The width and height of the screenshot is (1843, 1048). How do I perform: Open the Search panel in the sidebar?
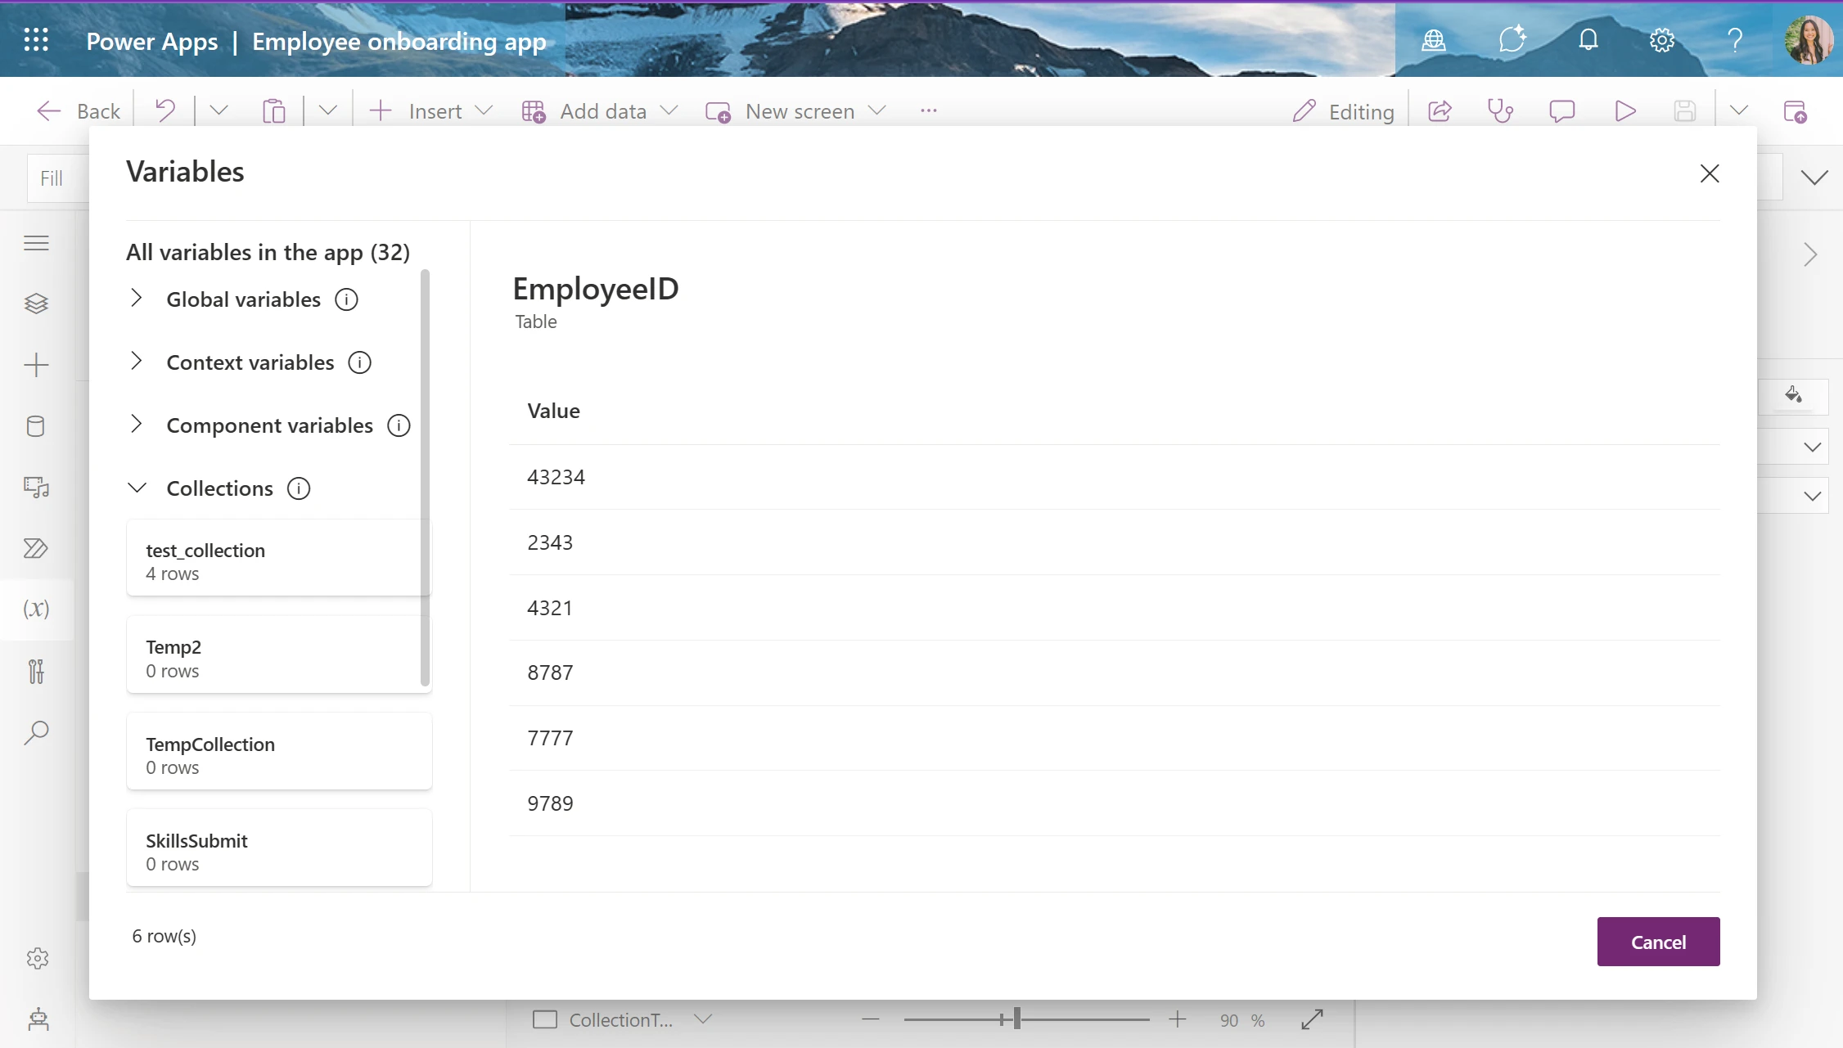pos(36,732)
